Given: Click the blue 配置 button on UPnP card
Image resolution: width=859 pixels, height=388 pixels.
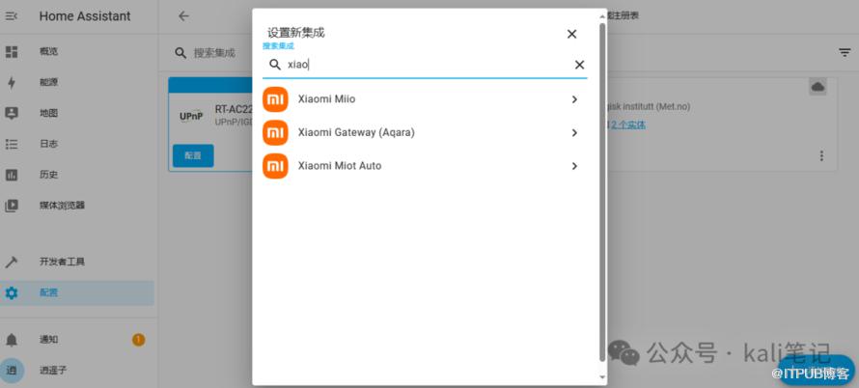Looking at the screenshot, I should [x=193, y=155].
